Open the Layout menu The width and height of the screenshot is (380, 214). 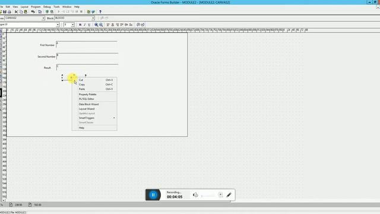point(24,7)
